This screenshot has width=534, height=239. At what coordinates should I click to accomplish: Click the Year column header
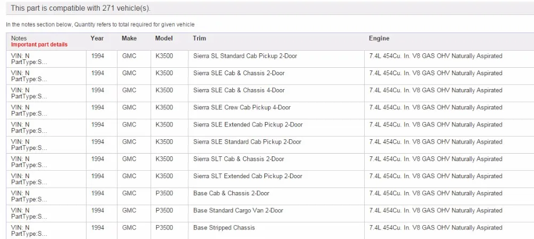pos(97,38)
